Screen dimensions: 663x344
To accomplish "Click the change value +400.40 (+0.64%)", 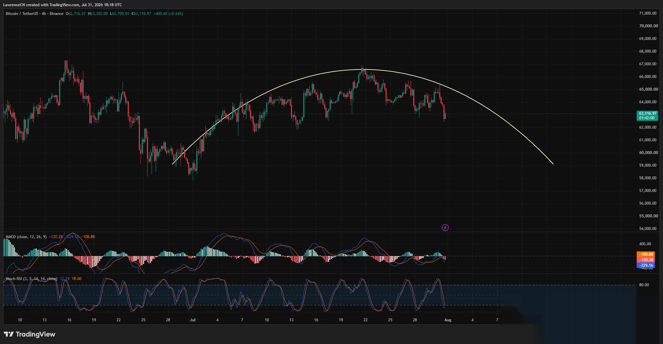I will pos(168,14).
